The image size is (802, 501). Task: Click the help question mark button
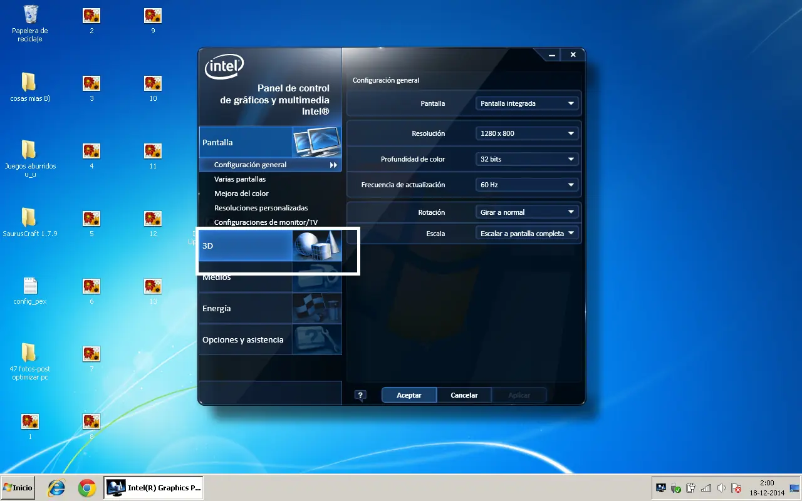360,395
